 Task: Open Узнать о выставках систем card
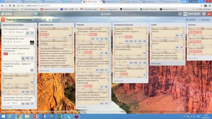(131, 50)
